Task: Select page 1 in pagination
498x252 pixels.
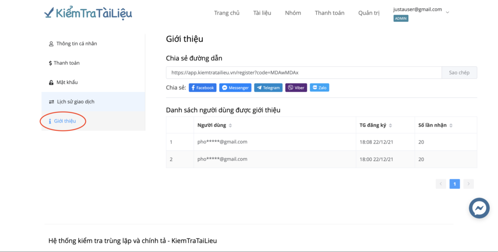Action: coord(455,184)
